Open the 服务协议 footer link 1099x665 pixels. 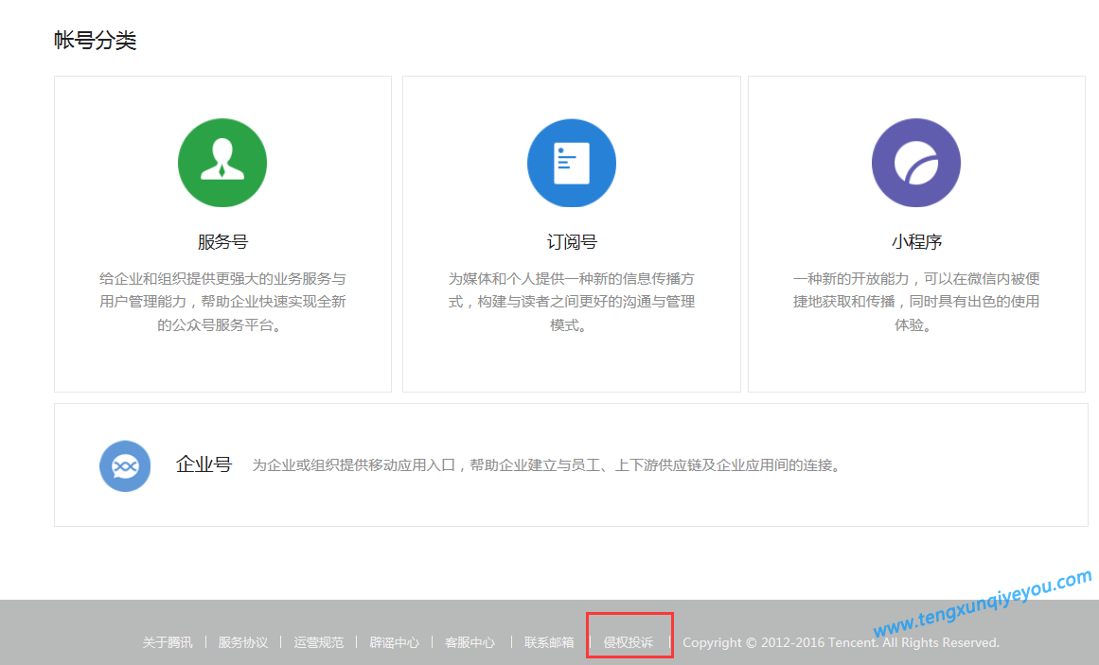point(242,642)
